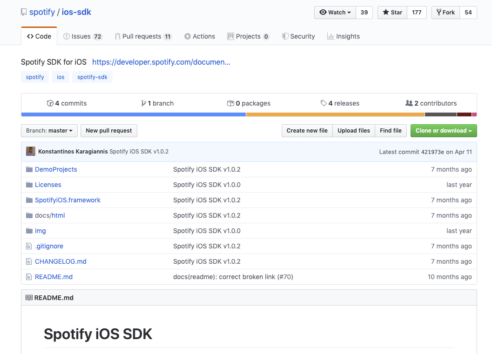View the 39 watchers count

pyautogui.click(x=364, y=12)
